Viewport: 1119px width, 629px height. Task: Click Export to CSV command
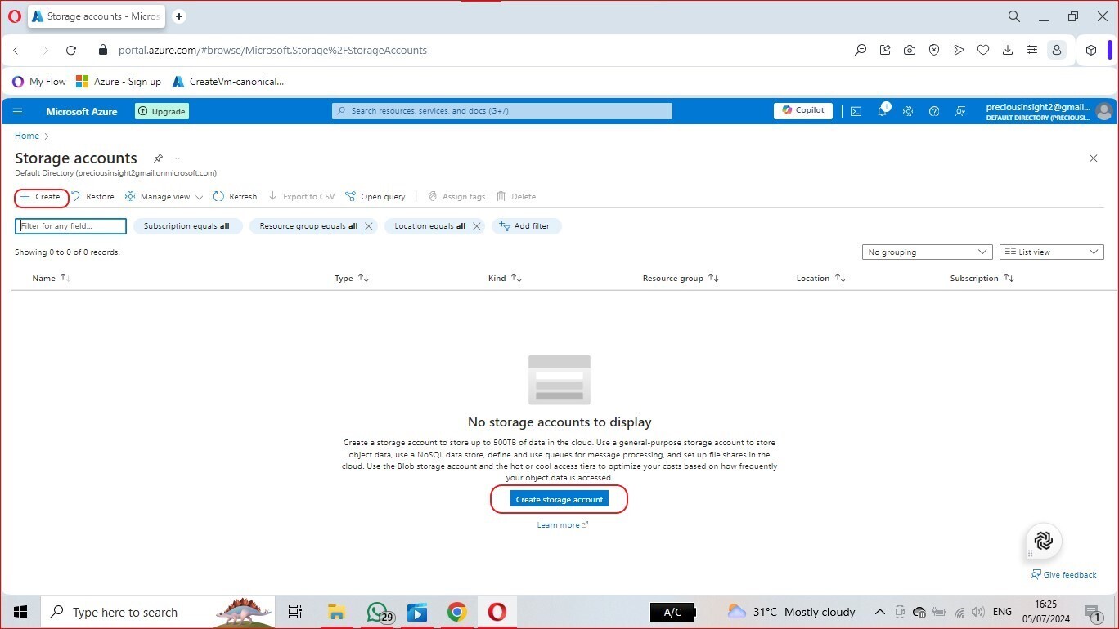[x=302, y=197]
